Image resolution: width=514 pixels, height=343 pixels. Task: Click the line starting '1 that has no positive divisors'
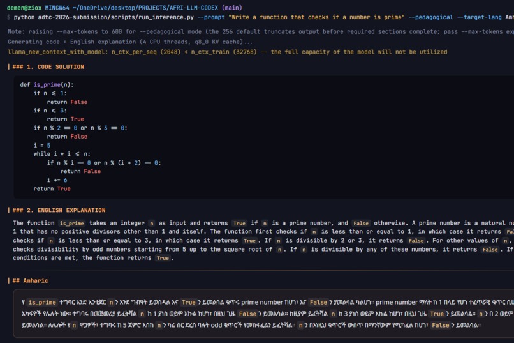[263, 232]
